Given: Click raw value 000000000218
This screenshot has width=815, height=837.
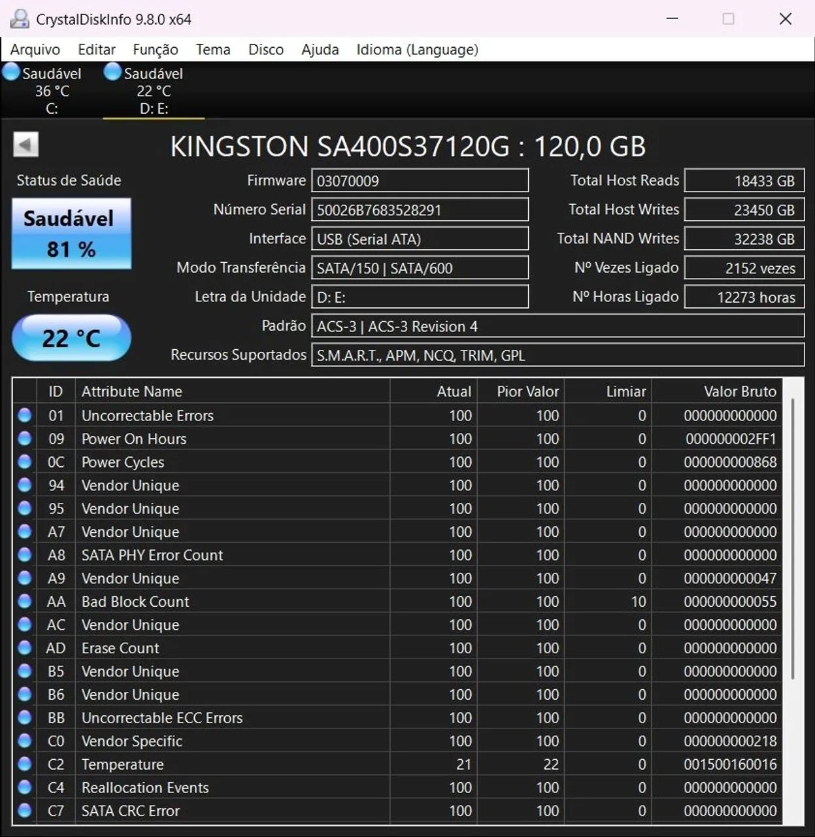Looking at the screenshot, I should point(730,741).
